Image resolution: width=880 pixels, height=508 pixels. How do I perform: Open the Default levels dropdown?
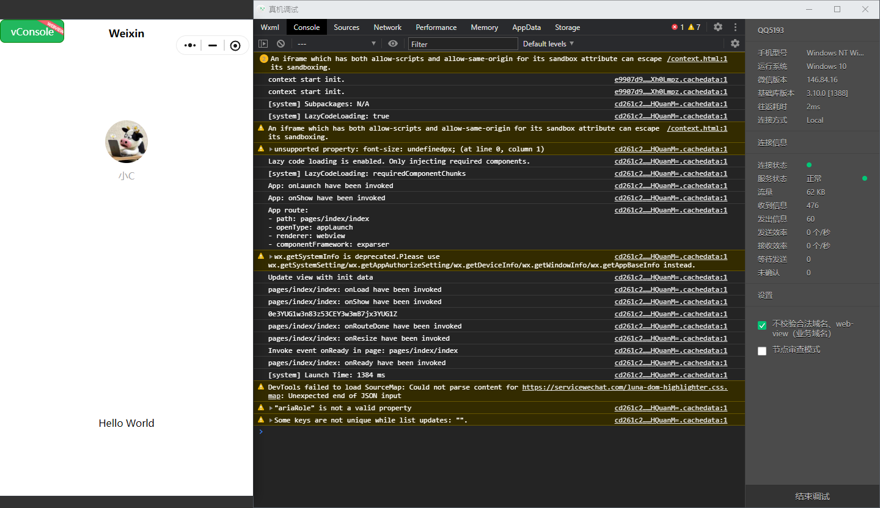[x=548, y=44]
